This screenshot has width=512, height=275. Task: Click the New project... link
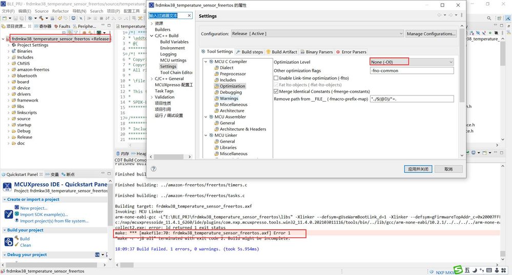pyautogui.click(x=34, y=208)
